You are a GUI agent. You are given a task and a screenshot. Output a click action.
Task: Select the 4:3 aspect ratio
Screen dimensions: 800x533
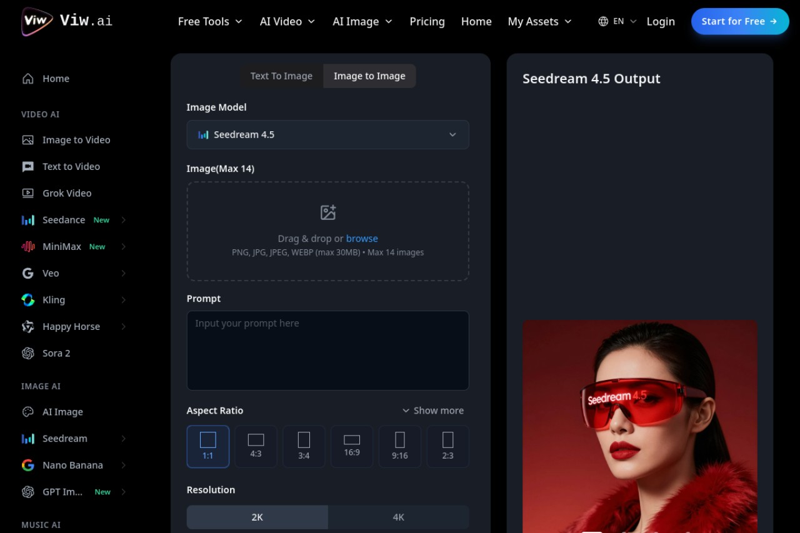coord(256,447)
